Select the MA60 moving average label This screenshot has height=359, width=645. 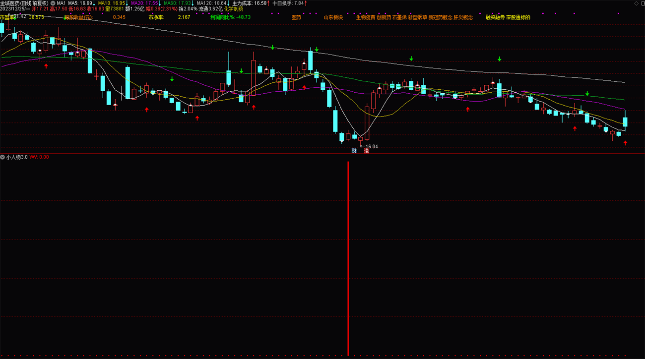[178, 3]
